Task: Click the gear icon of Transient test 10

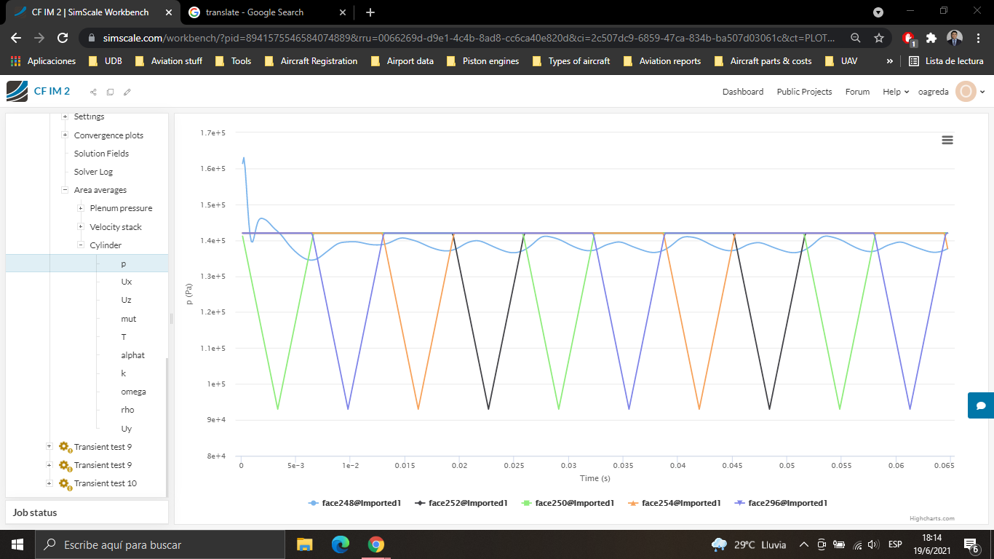Action: pos(65,483)
